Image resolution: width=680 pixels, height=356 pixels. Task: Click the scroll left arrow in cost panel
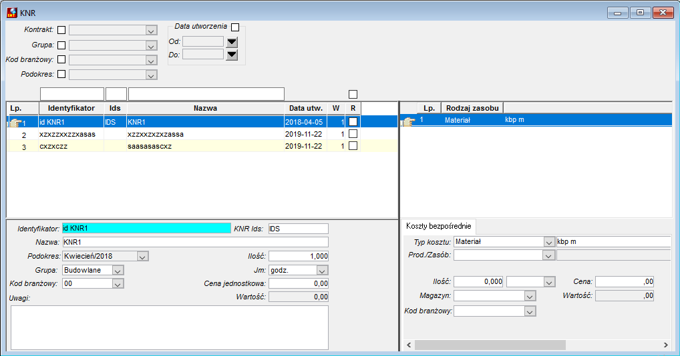(x=409, y=345)
